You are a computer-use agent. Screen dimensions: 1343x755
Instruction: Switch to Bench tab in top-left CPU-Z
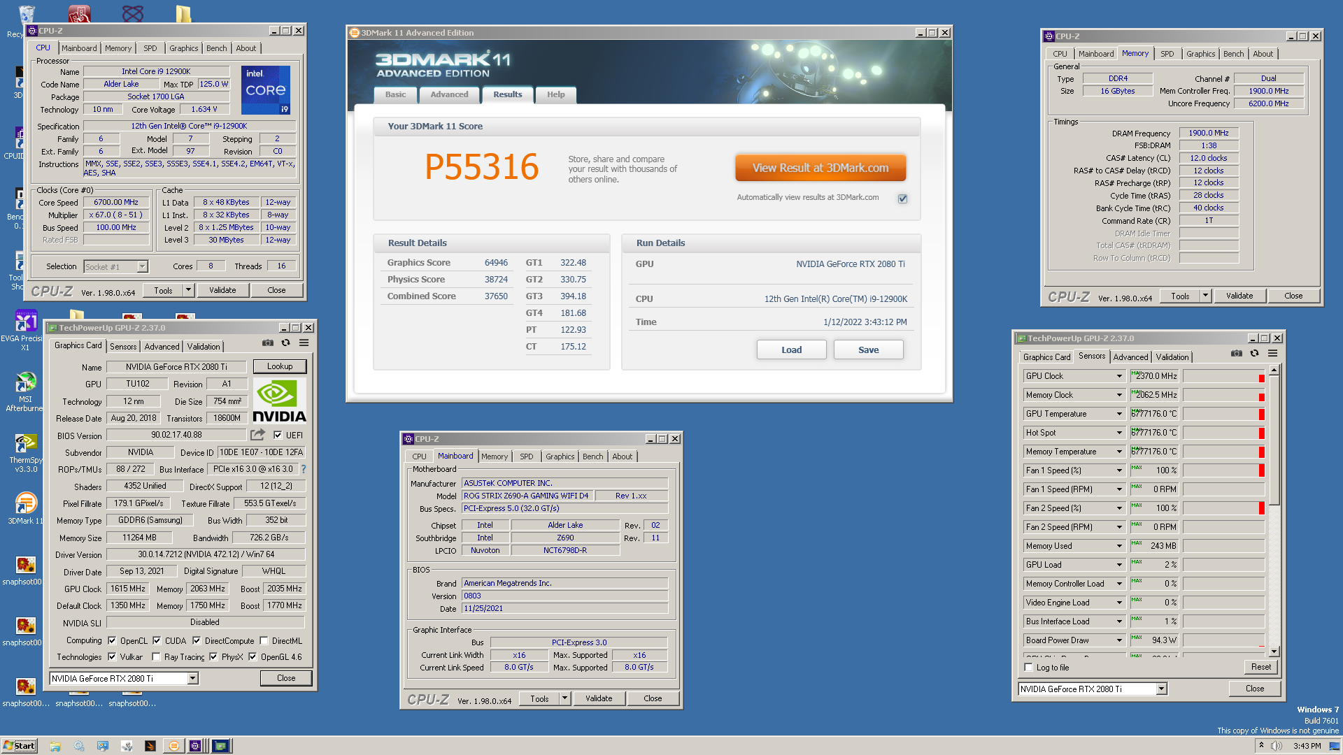(x=216, y=48)
